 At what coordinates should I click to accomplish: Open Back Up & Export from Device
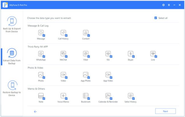[x=12, y=24]
